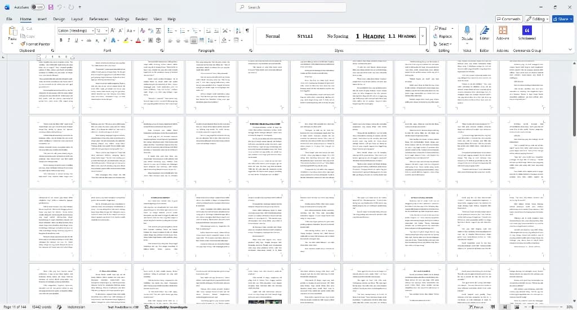The image size is (577, 310).
Task: Open the numbering list dropdown
Action: 188,30
